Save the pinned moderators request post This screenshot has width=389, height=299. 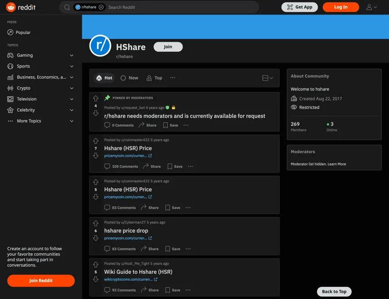[x=170, y=125]
